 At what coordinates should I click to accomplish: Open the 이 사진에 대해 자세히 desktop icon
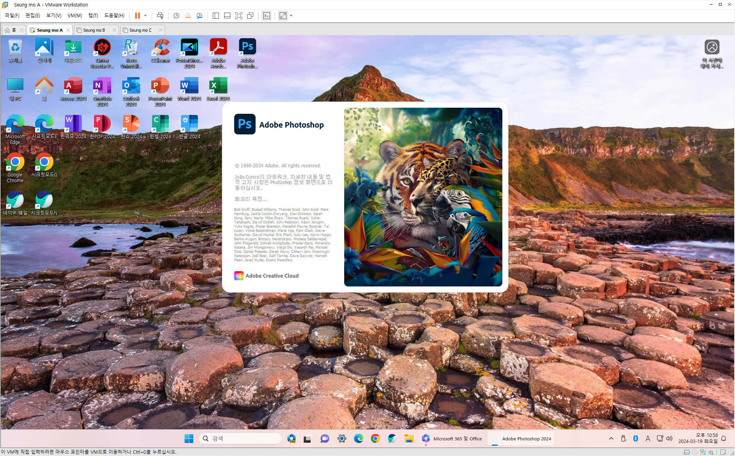[x=712, y=53]
